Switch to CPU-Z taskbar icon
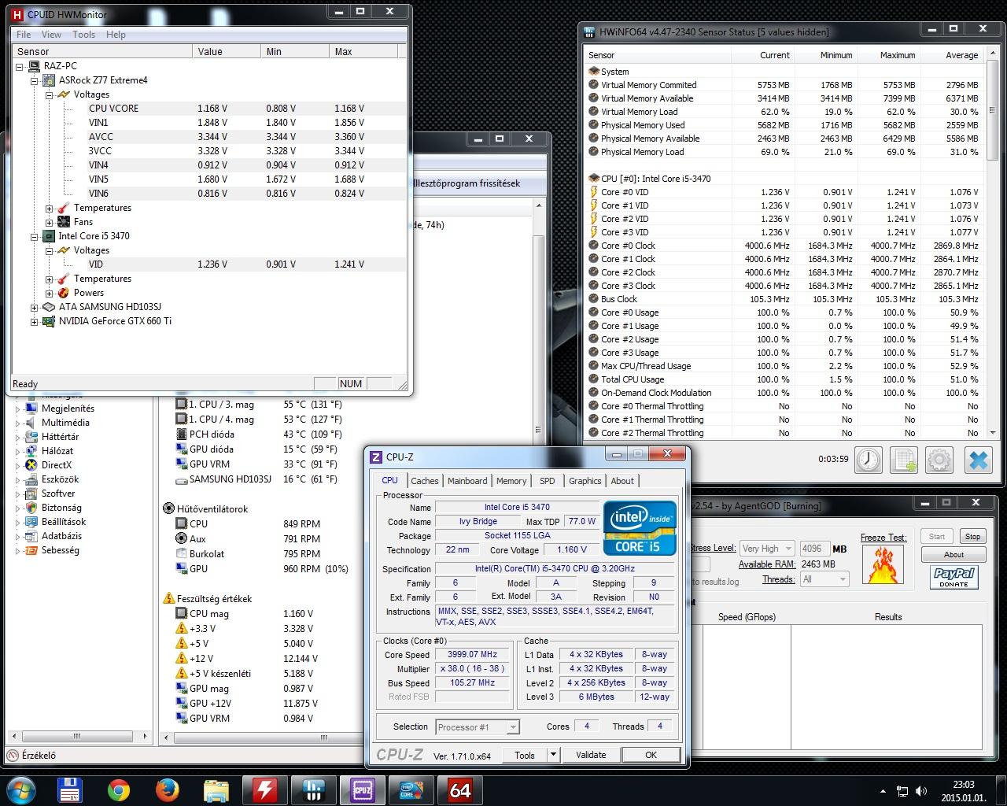Screen dimensions: 1007x806 362,789
